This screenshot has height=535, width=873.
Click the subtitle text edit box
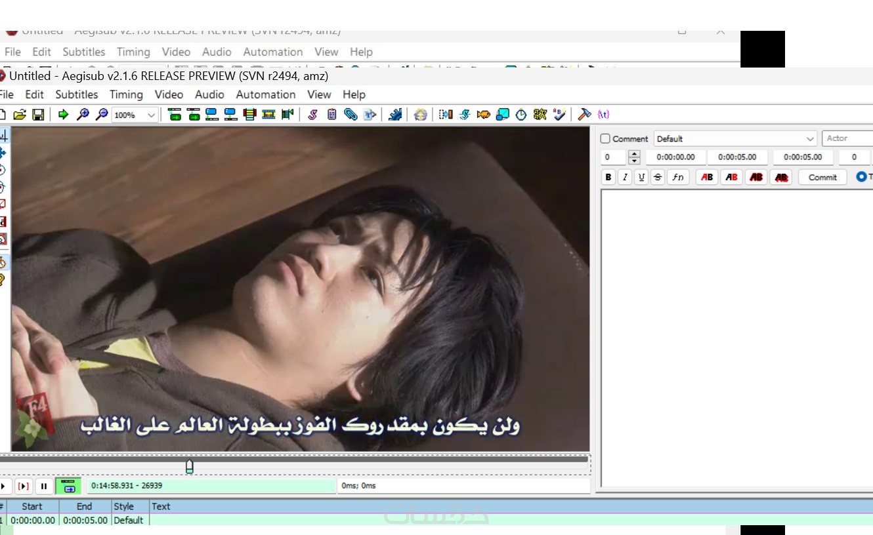pyautogui.click(x=736, y=338)
